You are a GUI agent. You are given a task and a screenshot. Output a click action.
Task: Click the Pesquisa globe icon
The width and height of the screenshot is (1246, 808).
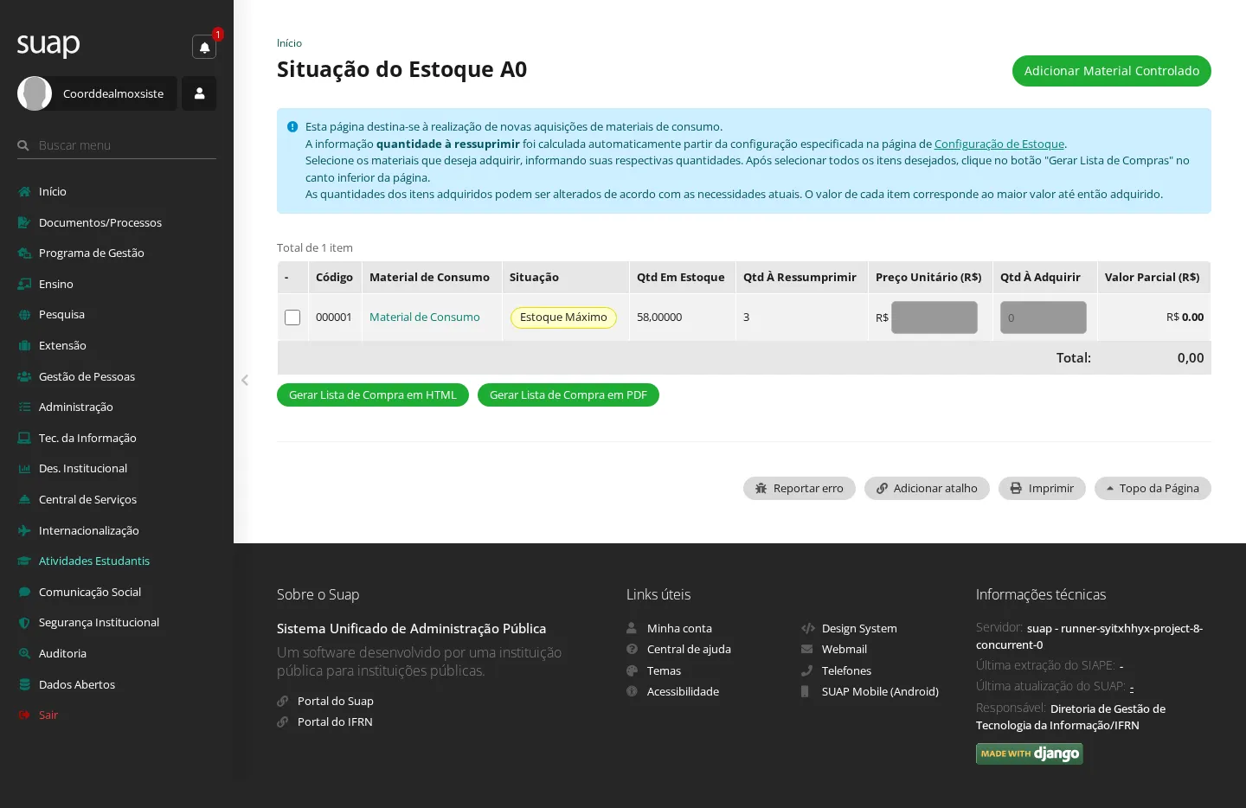point(24,315)
